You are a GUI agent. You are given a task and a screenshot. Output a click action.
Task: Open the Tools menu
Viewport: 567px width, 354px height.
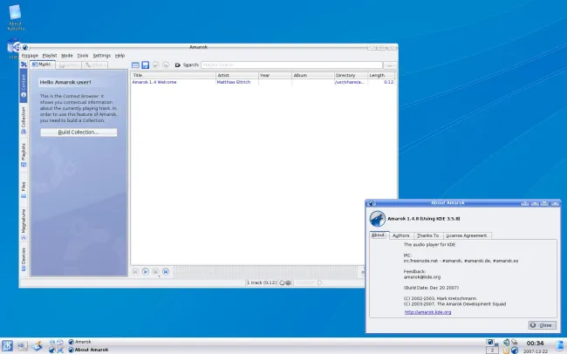[83, 56]
